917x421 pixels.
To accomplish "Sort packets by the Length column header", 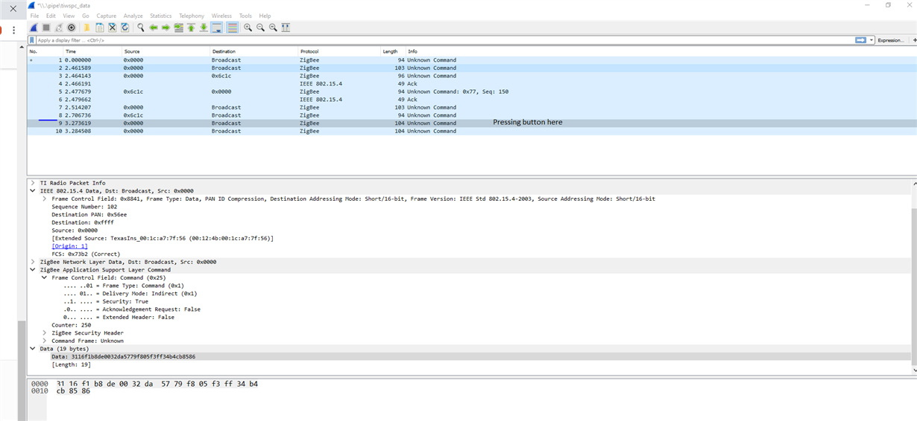I will (x=393, y=51).
